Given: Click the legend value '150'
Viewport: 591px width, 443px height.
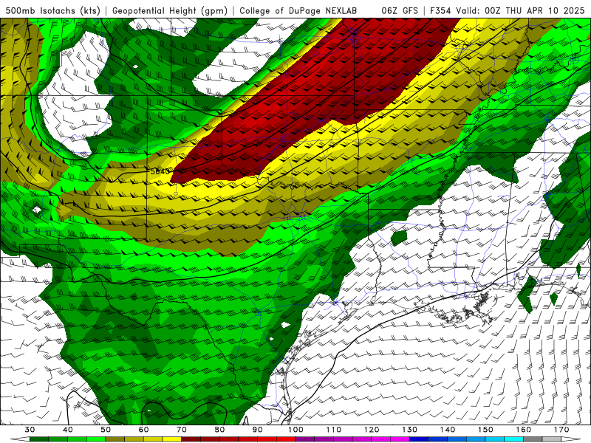Looking at the screenshot, I should coord(486,430).
